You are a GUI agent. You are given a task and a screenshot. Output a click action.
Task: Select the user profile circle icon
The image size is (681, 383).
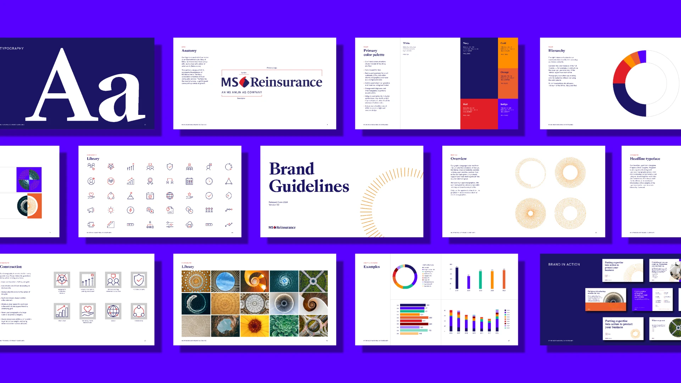pos(91,181)
